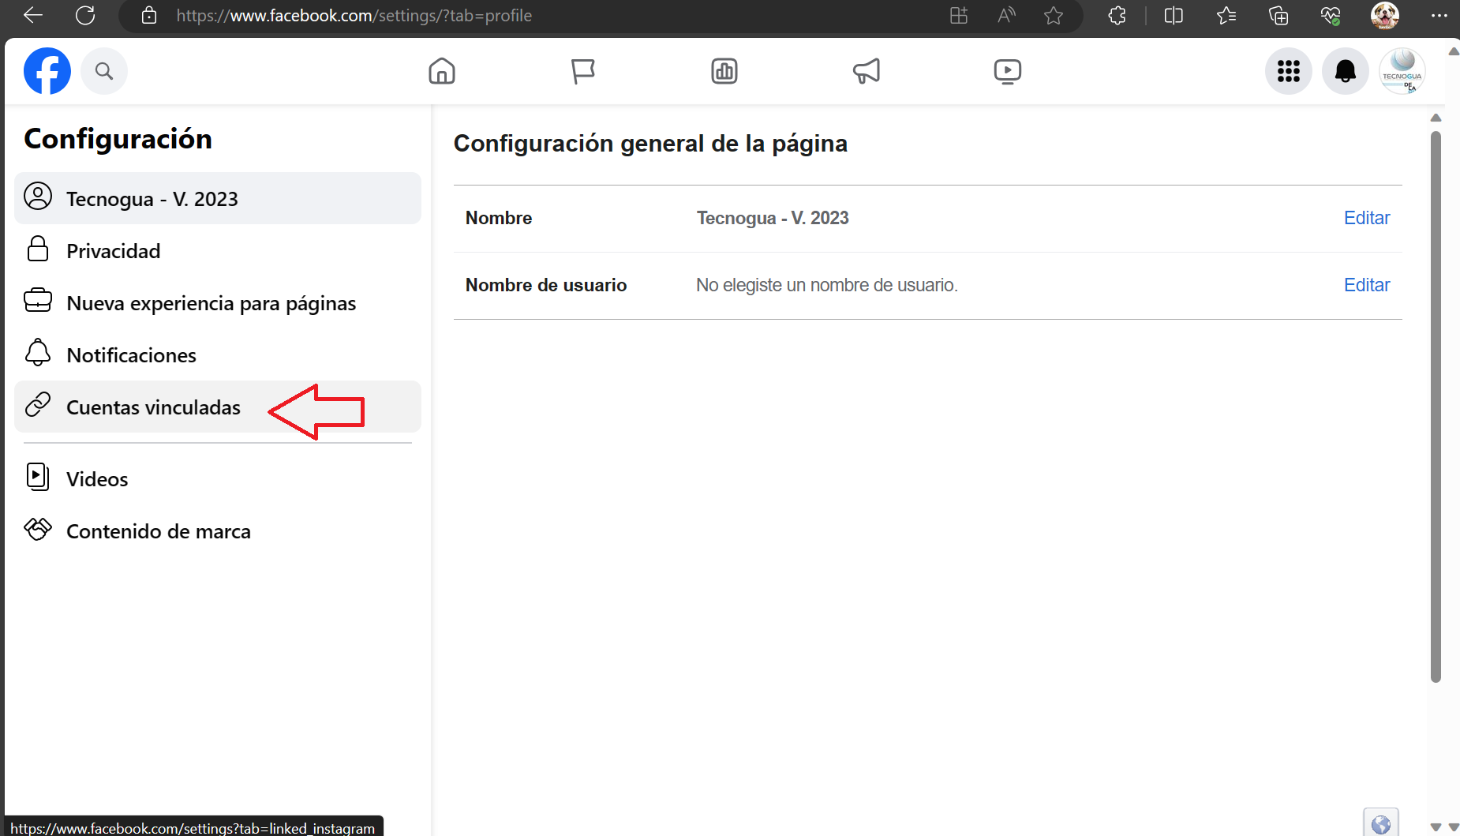Open Nueva experiencia para páginas

pyautogui.click(x=211, y=303)
